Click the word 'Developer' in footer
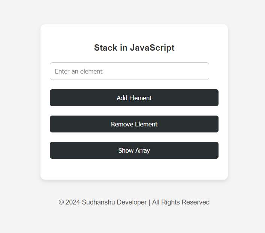Image resolution: width=265 pixels, height=233 pixels. 132,202
